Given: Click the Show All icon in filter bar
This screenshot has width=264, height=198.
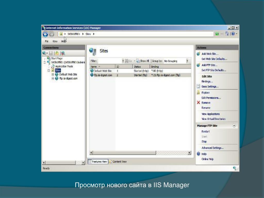Looking at the screenshot, I should pos(138,61).
